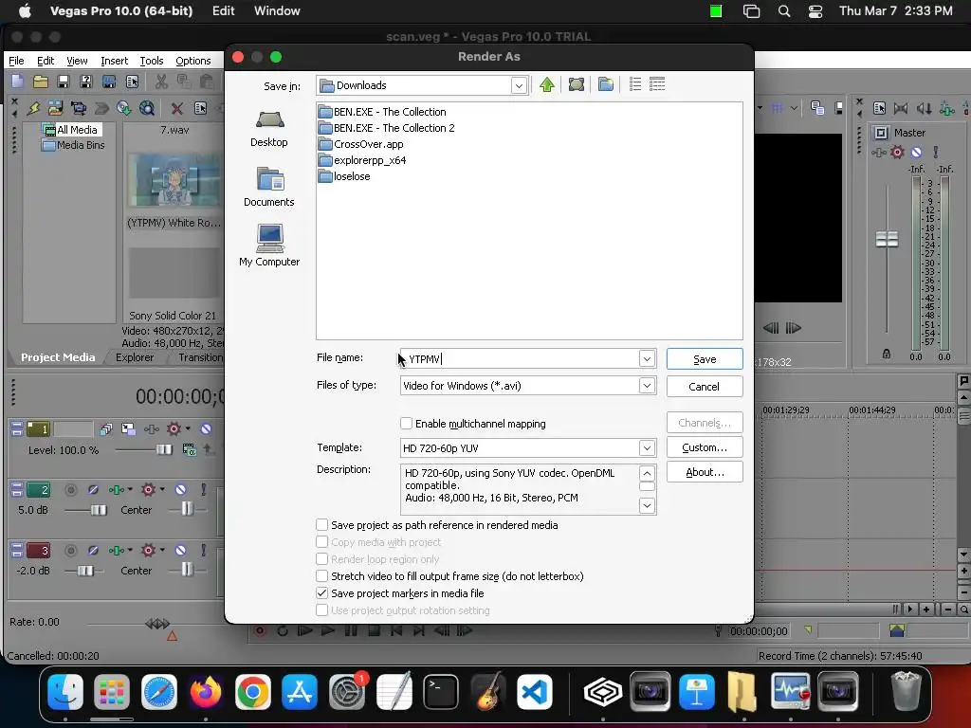Screen dimensions: 971x728
Task: Click the recent folder icon in Render As toolbar
Action: tap(577, 84)
